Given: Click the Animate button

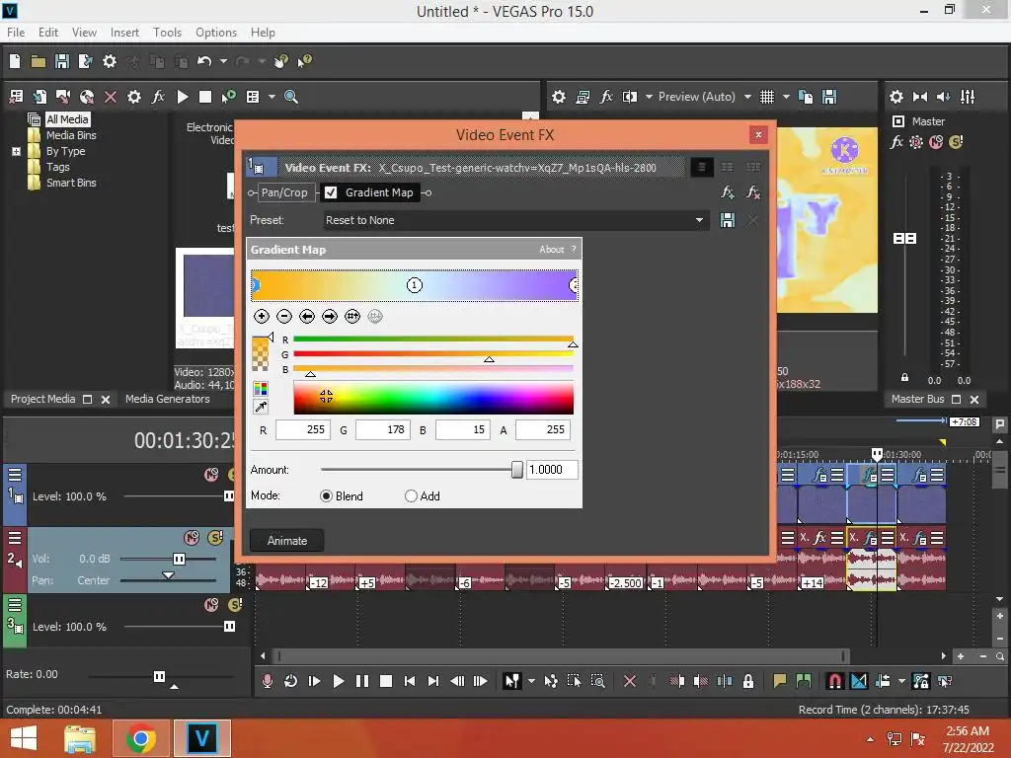Looking at the screenshot, I should click(287, 540).
